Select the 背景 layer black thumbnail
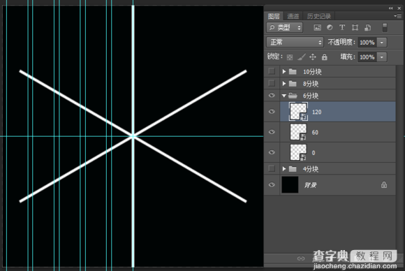Viewport: 405px width, 271px height. pos(290,184)
